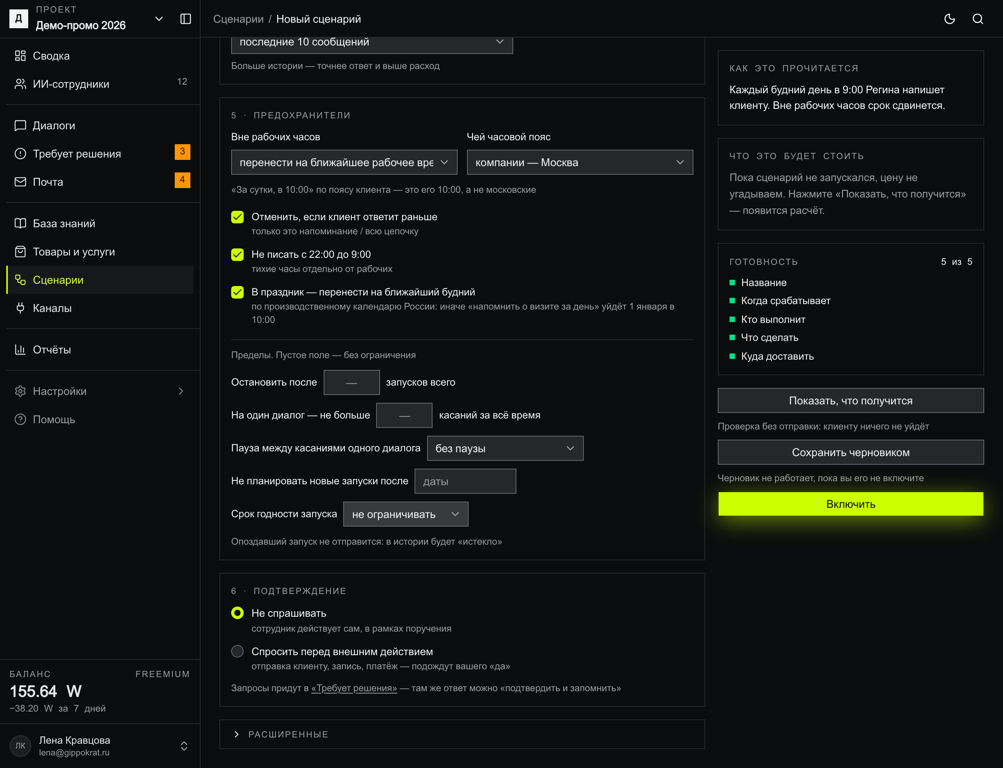Click the Каналы plug icon

(20, 308)
